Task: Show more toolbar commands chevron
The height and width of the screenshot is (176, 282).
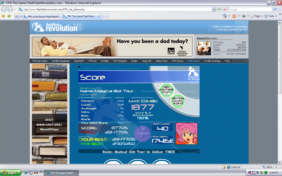Action: coord(280,14)
